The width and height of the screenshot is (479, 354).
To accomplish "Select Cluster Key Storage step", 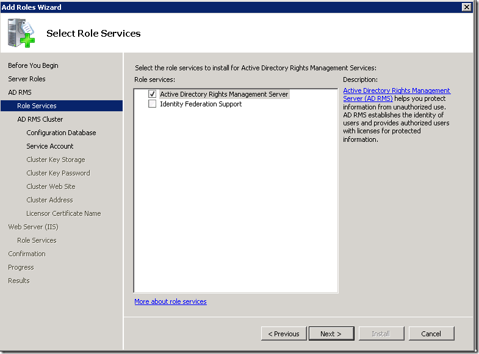I will [x=56, y=160].
